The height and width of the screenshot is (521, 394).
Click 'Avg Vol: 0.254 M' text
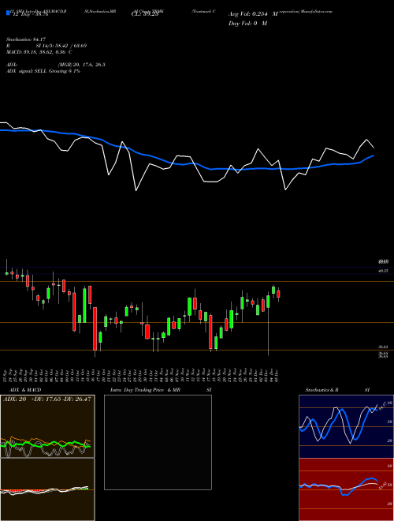253,14
